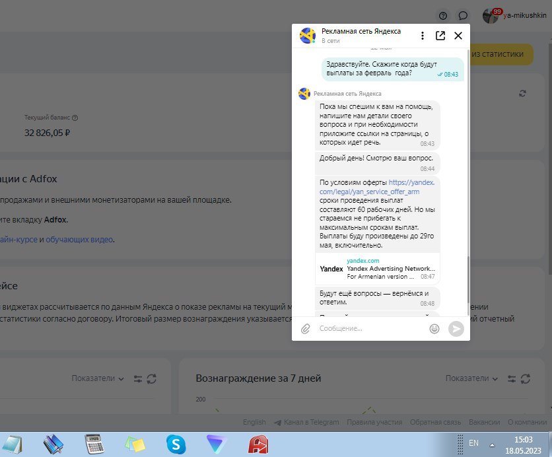Viewport: 552px width, 457px height.
Task: Open the yandex.com/legal/yan_service_offer_arm link in chat
Action: [x=377, y=187]
